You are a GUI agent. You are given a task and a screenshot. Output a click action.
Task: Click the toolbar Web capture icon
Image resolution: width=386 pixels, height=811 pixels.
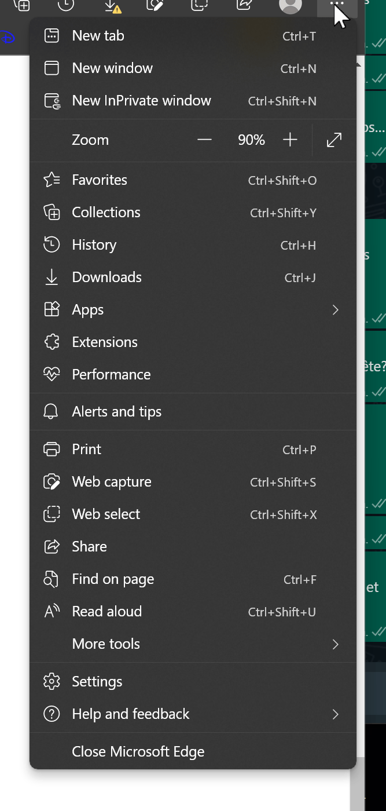click(155, 5)
